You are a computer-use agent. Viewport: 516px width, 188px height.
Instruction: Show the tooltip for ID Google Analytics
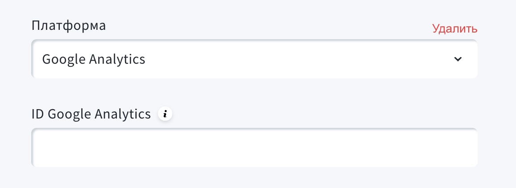(165, 114)
